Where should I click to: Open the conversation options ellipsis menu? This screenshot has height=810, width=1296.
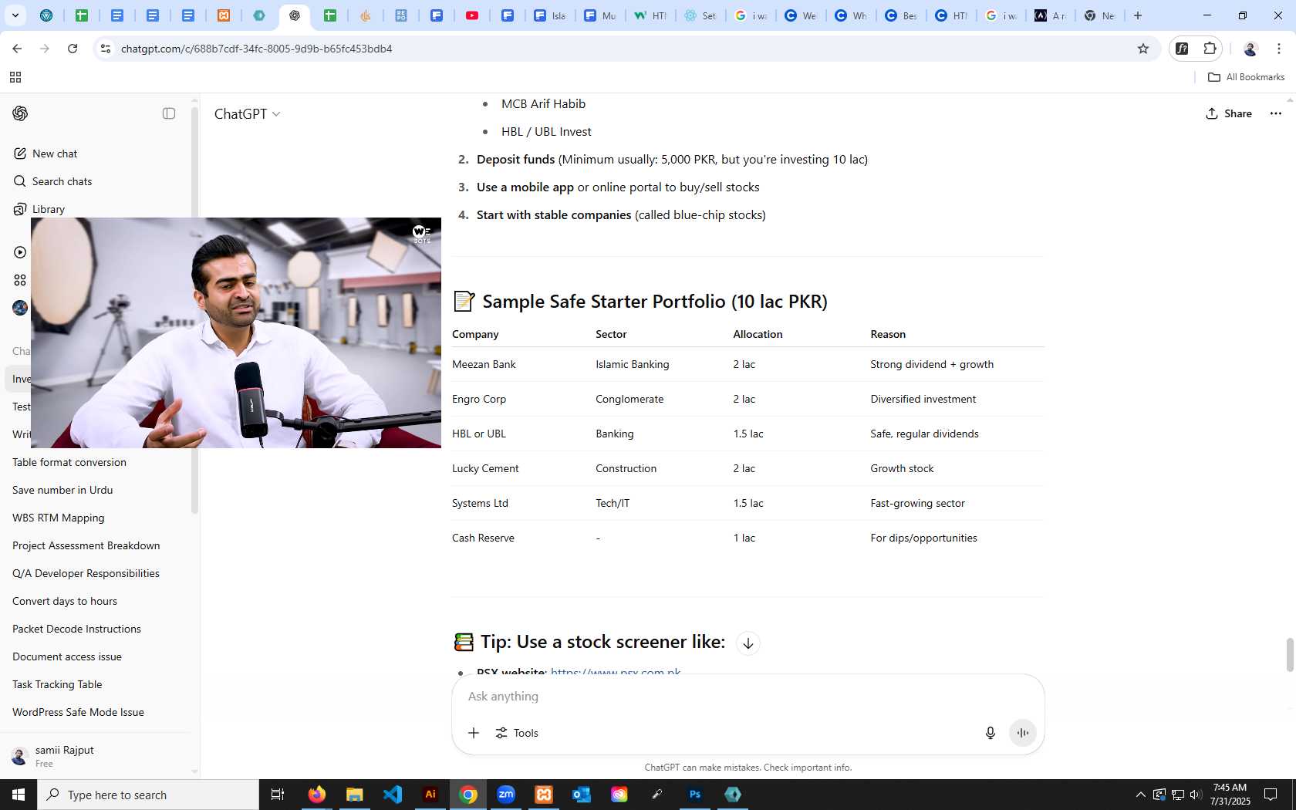coord(1276,113)
